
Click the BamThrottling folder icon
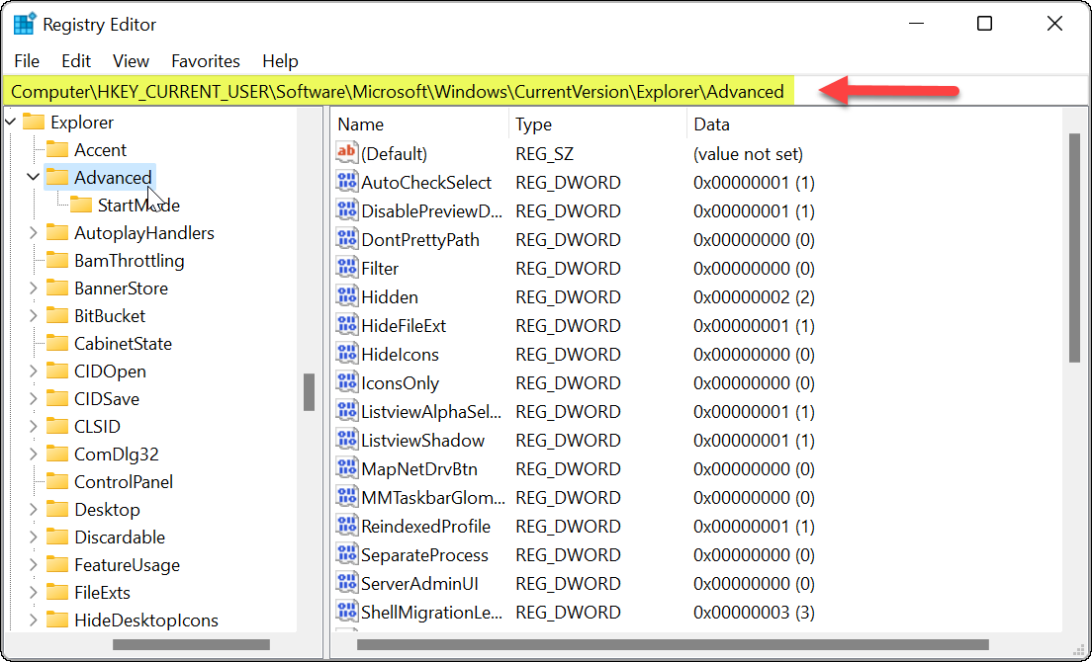[x=57, y=261]
